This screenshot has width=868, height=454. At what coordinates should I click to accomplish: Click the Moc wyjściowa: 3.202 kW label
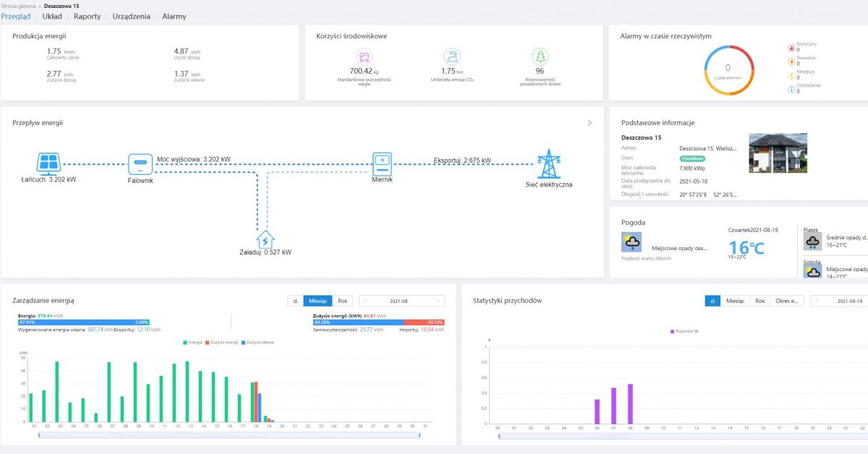coord(194,159)
